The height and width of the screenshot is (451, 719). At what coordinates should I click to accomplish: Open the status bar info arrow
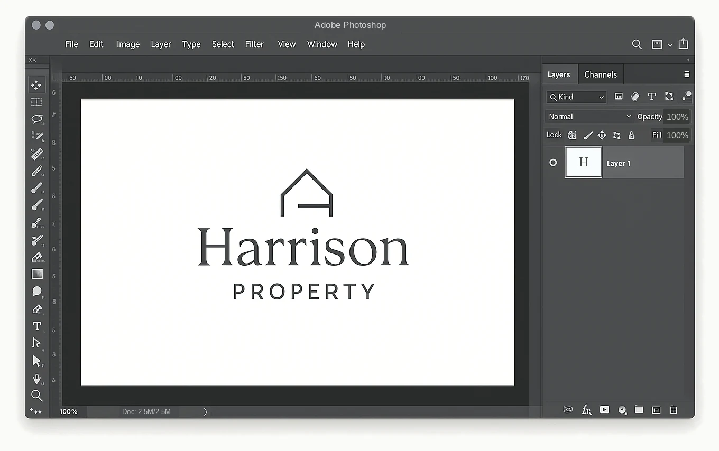[205, 411]
